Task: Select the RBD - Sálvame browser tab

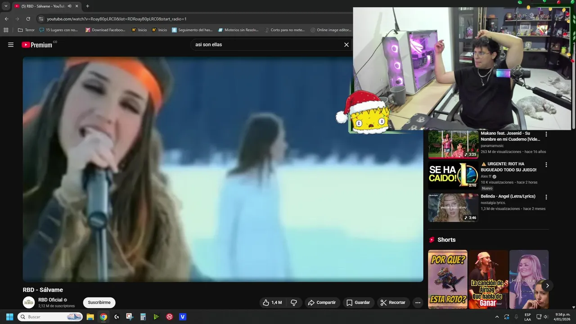Action: [x=43, y=6]
